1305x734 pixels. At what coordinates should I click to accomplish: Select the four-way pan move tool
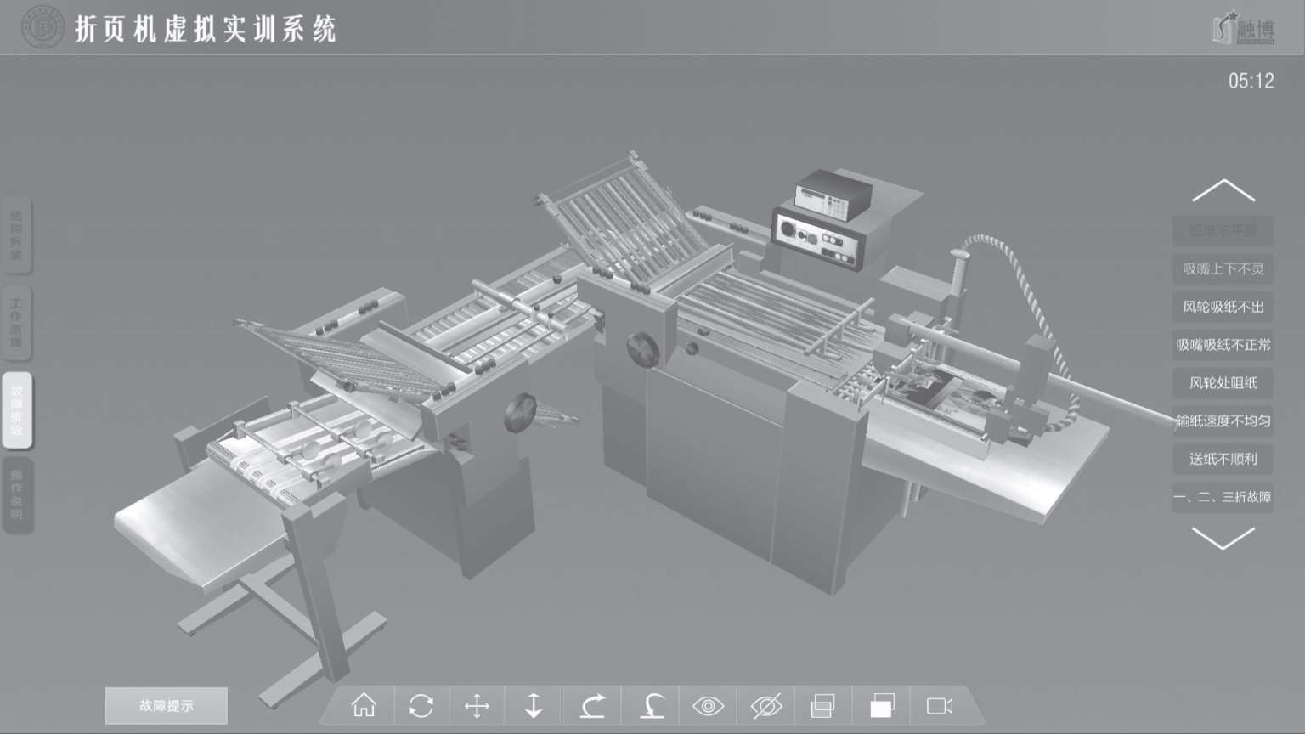[477, 705]
